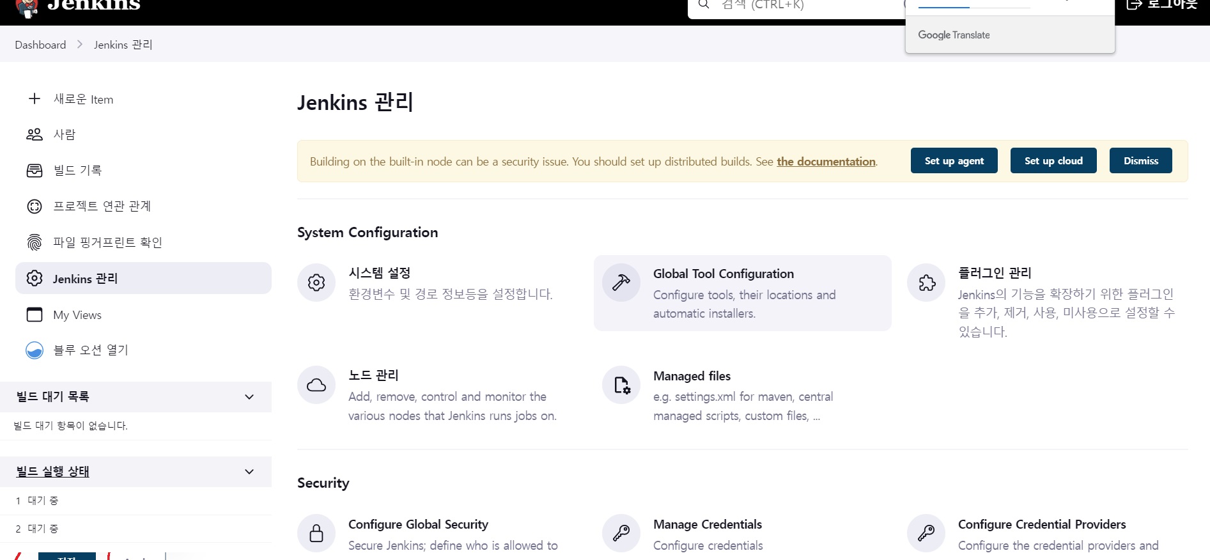Click the people icon next to 사람
The image size is (1210, 560).
coord(35,134)
